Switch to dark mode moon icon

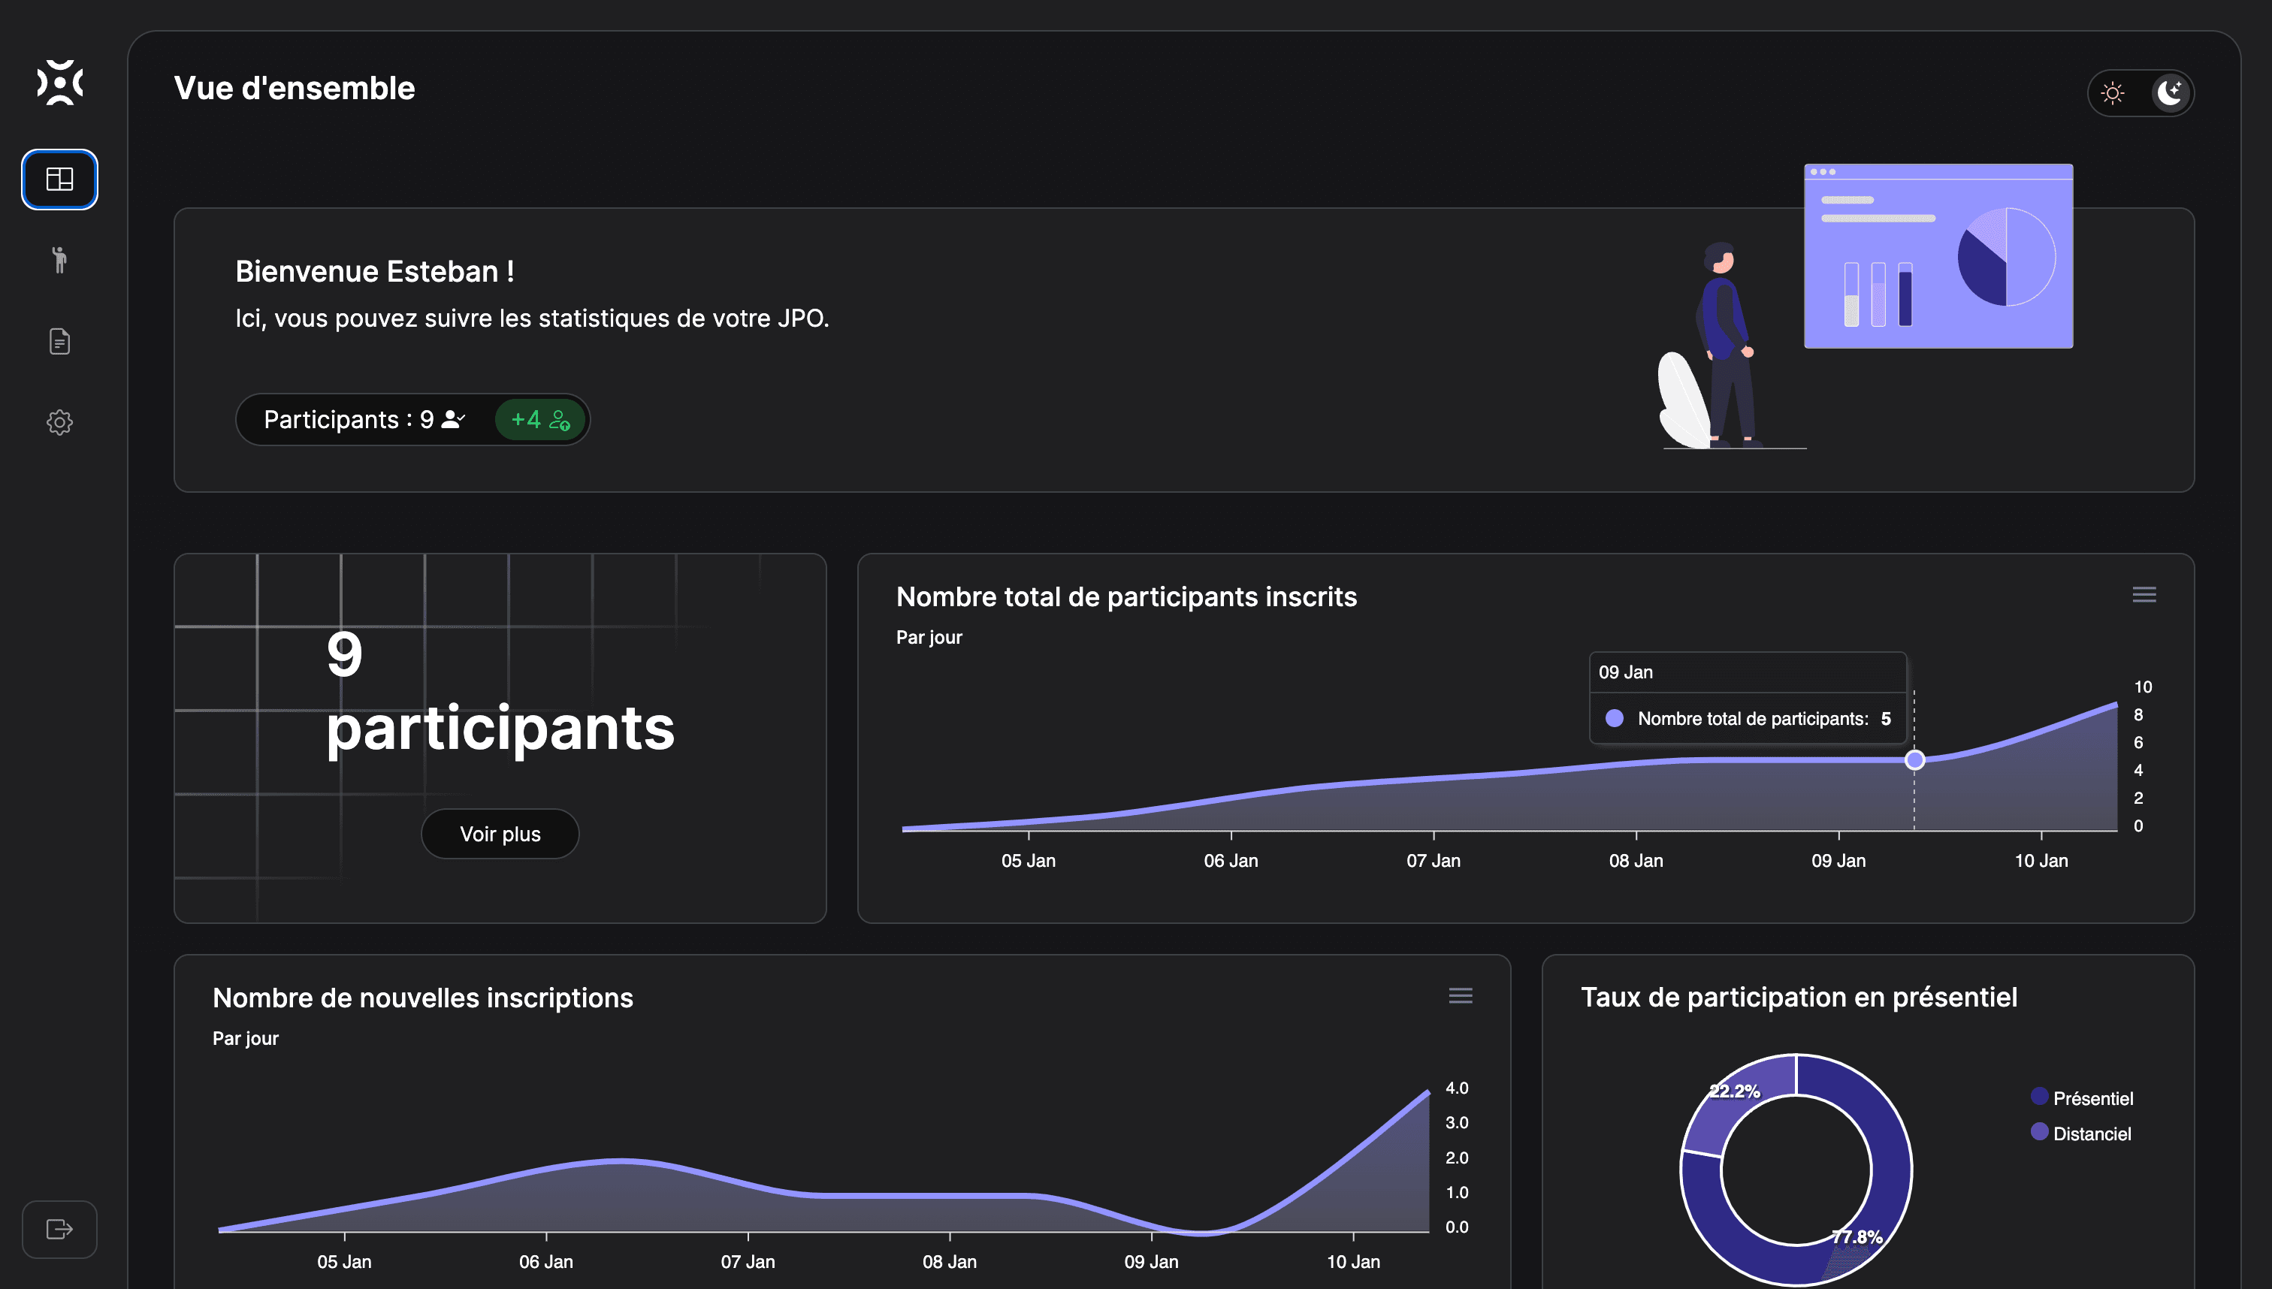(x=2170, y=93)
